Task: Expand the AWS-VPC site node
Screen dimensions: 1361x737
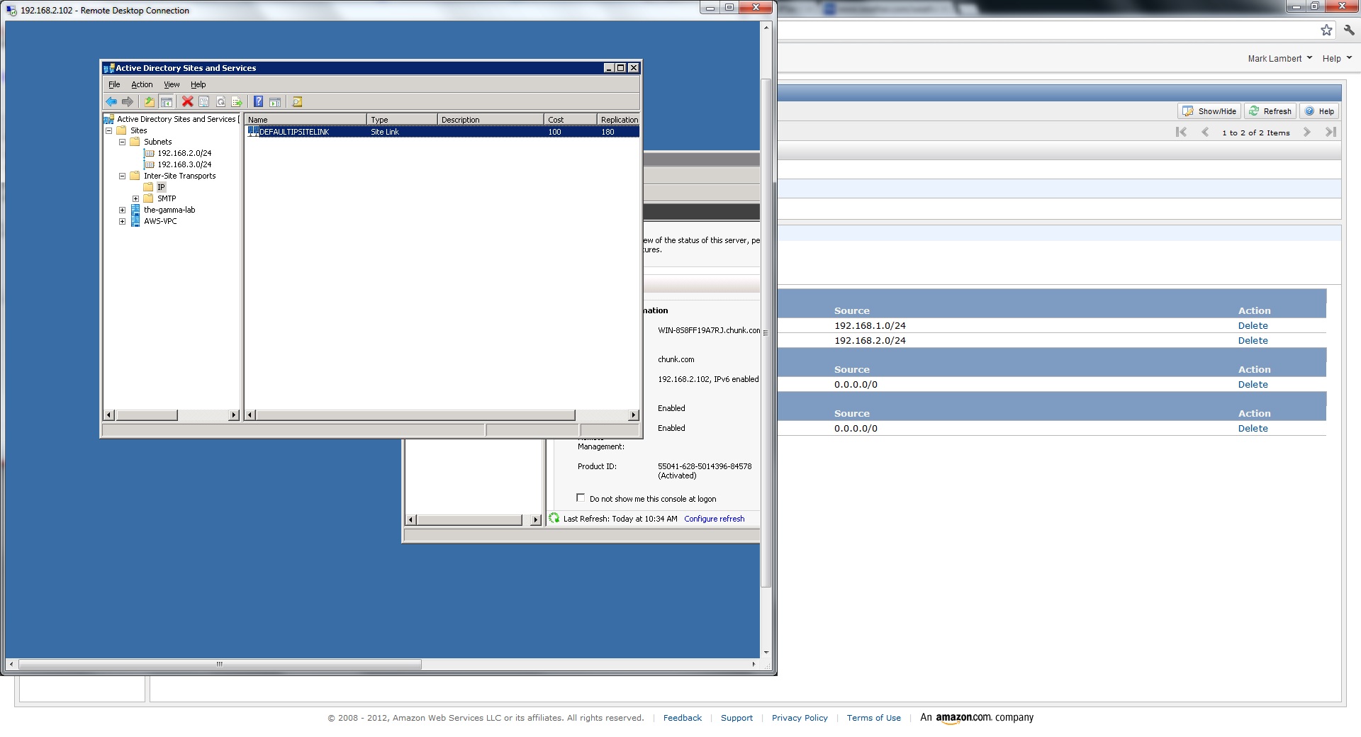Action: 123,222
